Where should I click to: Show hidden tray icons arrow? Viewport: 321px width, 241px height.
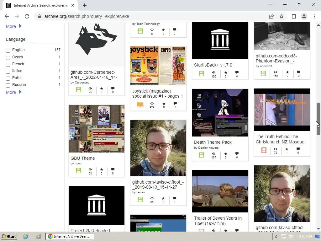point(276,237)
